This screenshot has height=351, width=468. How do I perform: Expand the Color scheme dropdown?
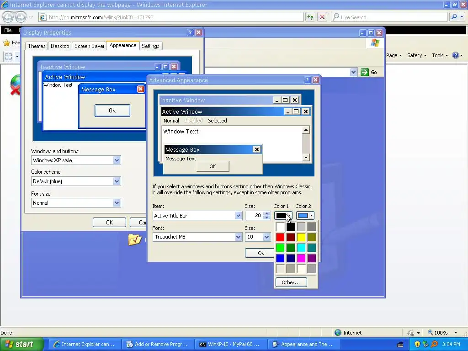(x=117, y=181)
